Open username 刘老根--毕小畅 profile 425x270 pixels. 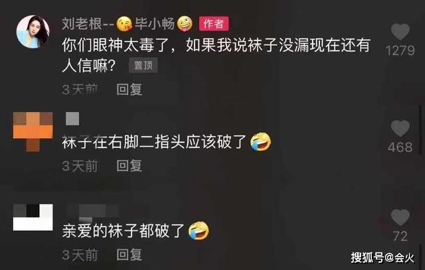(127, 24)
